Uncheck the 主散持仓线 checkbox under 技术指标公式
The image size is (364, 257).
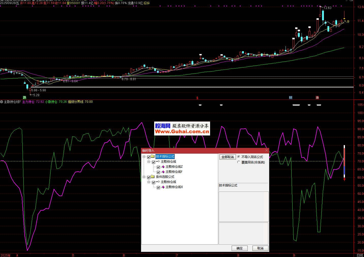click(x=154, y=162)
